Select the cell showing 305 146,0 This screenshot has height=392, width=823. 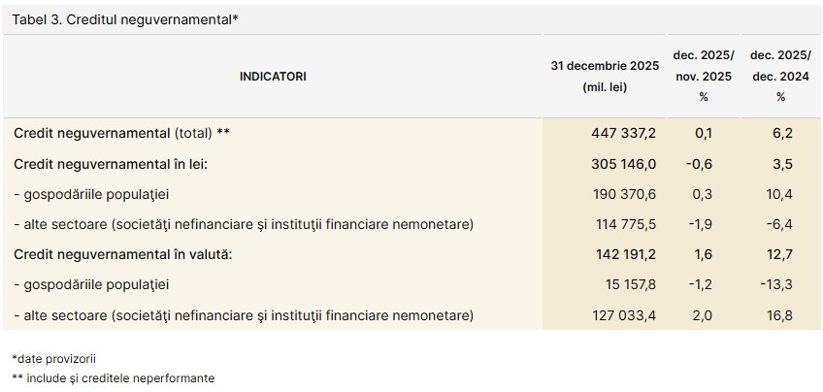tap(623, 164)
